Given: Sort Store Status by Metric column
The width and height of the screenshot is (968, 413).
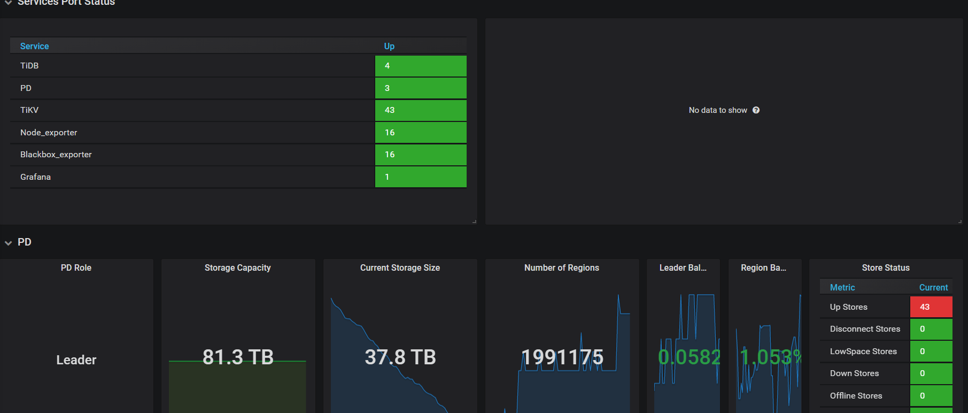Looking at the screenshot, I should point(842,288).
